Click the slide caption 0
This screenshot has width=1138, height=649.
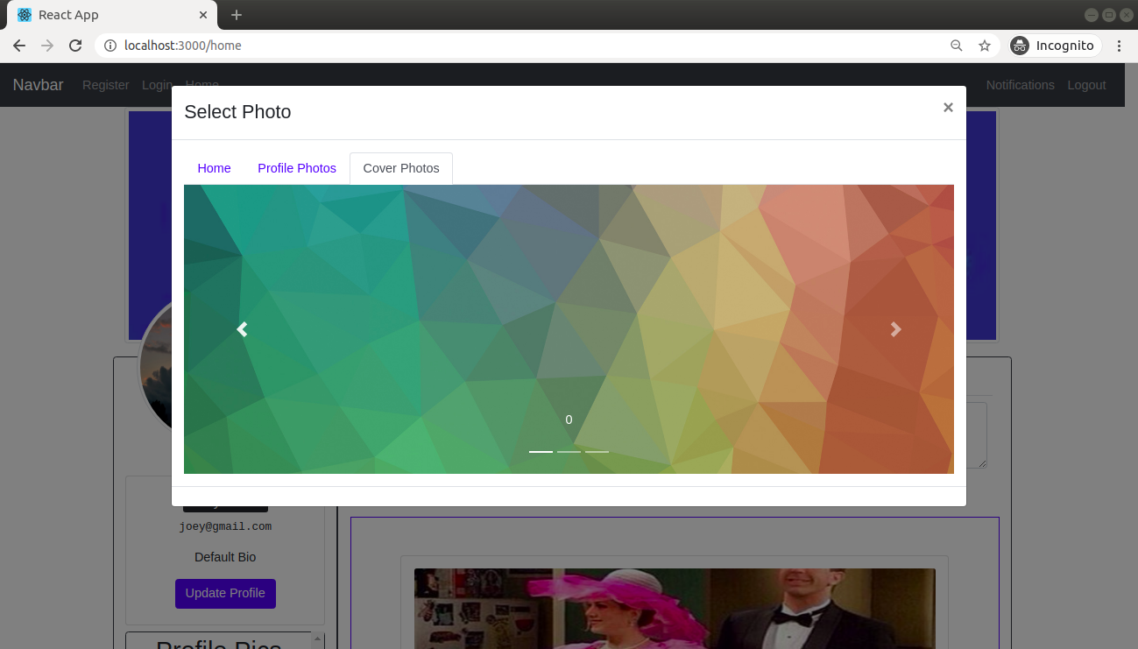[569, 420]
